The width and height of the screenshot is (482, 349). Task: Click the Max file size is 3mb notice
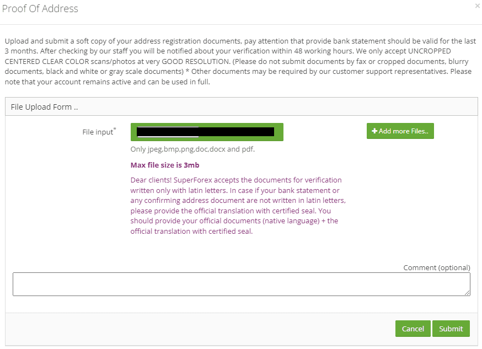coord(165,165)
